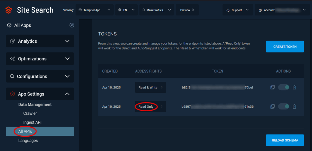Viewport: 312px width, 151px height.
Task: Click the Create Token button
Action: tap(285, 47)
